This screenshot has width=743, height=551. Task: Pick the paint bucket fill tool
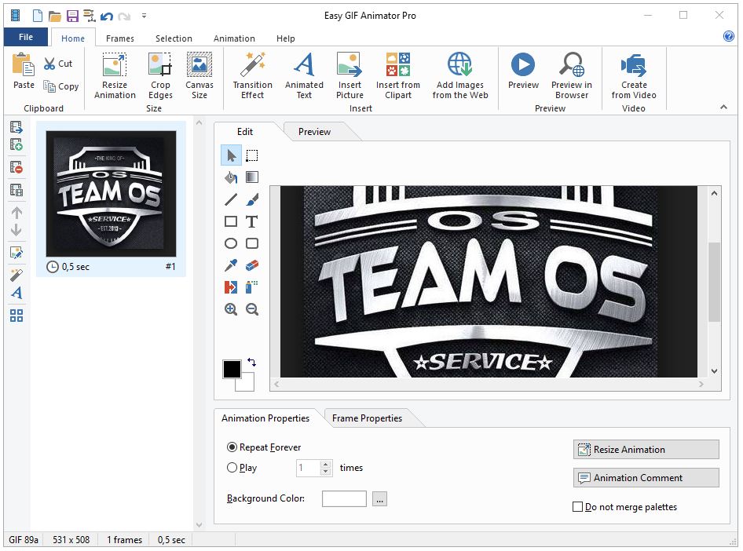pos(231,177)
